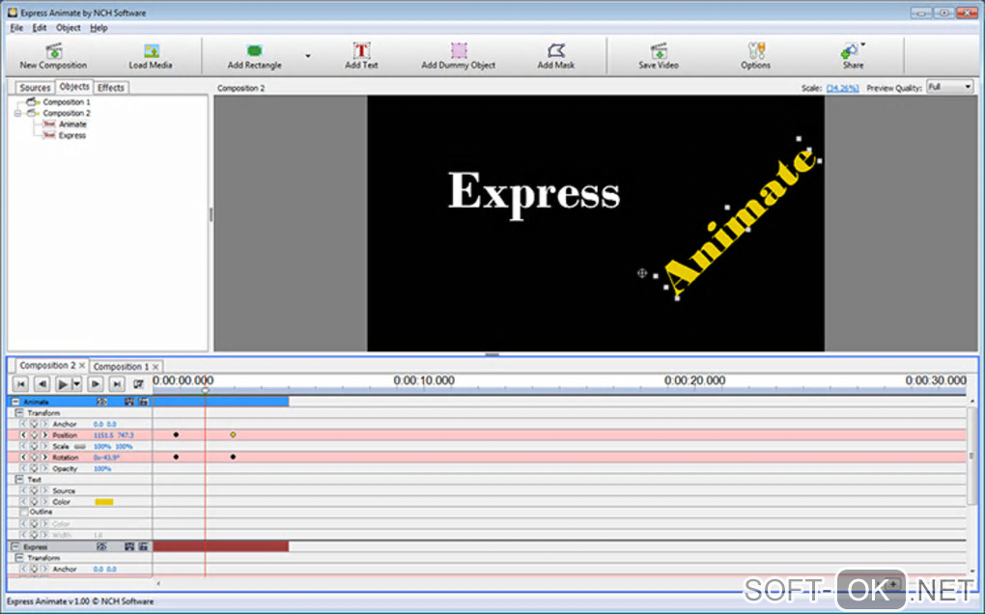Select the first Rotation keyframe marker
The width and height of the screenshot is (985, 614).
176,457
